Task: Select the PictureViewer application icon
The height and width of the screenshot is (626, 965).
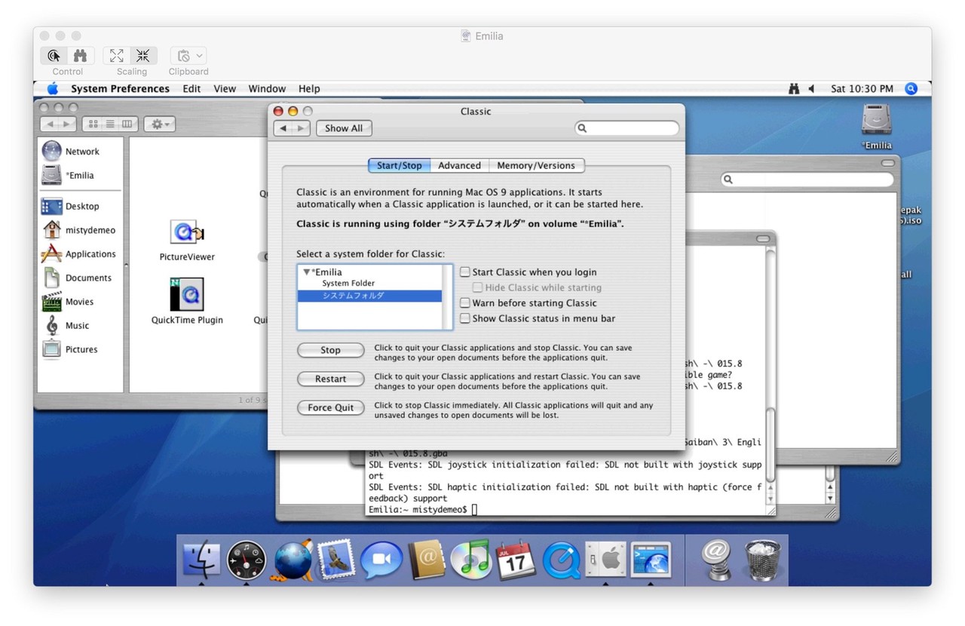Action: 187,233
